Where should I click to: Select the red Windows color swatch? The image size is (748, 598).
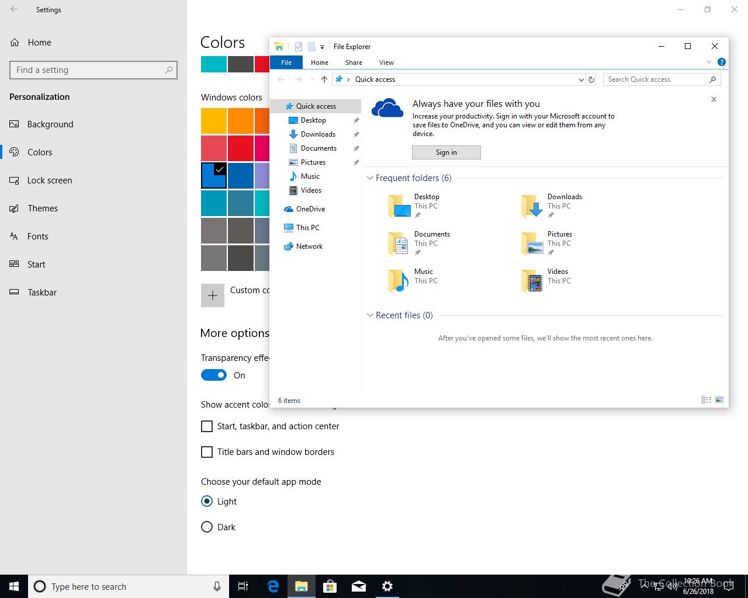point(241,148)
